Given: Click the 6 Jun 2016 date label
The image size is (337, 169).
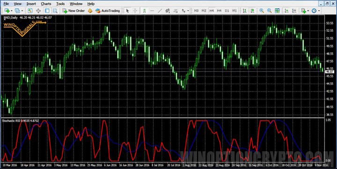Looking at the screenshot, I should (x=110, y=165).
